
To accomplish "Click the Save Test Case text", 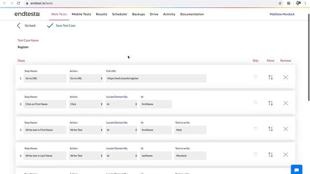I will (x=66, y=26).
